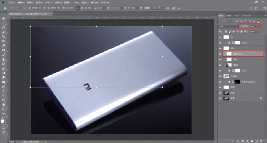Select the Rectangular Marquee tool
This screenshot has height=143, width=267.
[x=4, y=23]
